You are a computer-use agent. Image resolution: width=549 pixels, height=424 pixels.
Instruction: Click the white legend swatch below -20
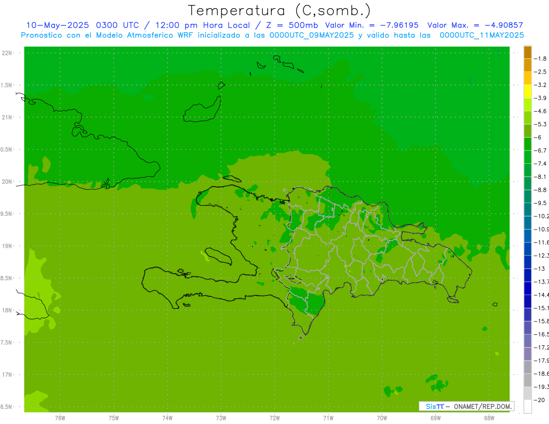click(527, 407)
